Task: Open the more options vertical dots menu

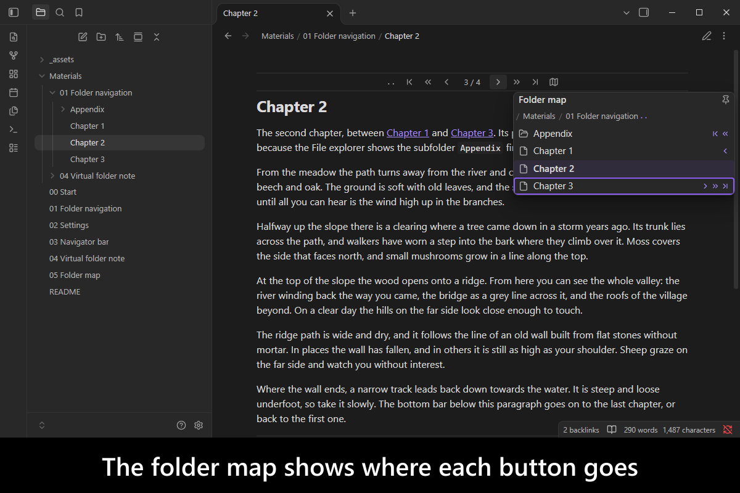Action: click(x=725, y=36)
